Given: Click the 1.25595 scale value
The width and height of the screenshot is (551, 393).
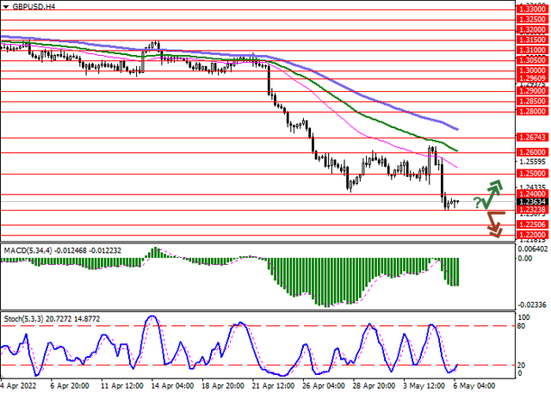Looking at the screenshot, I should coord(532,162).
